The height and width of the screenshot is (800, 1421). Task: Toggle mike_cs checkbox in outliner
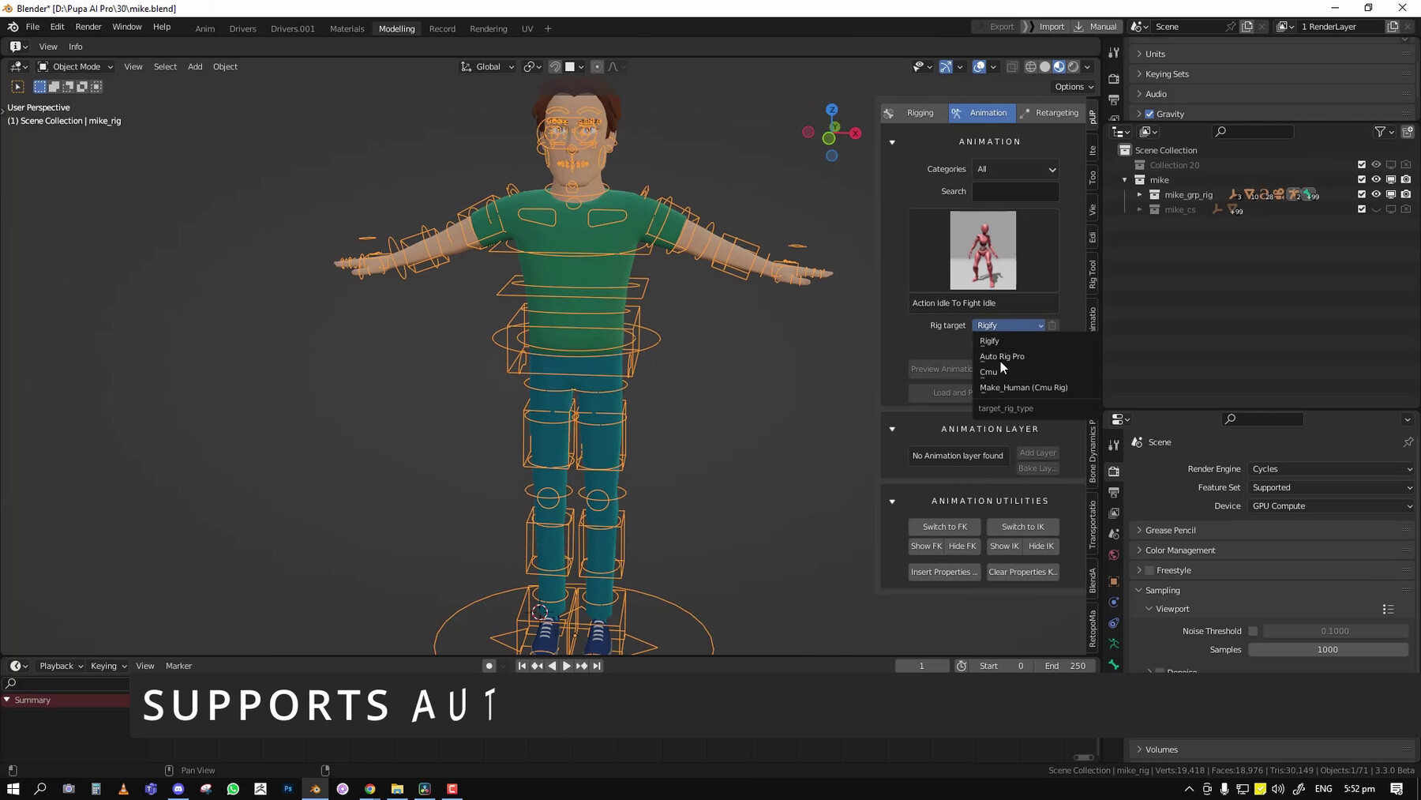tap(1362, 209)
